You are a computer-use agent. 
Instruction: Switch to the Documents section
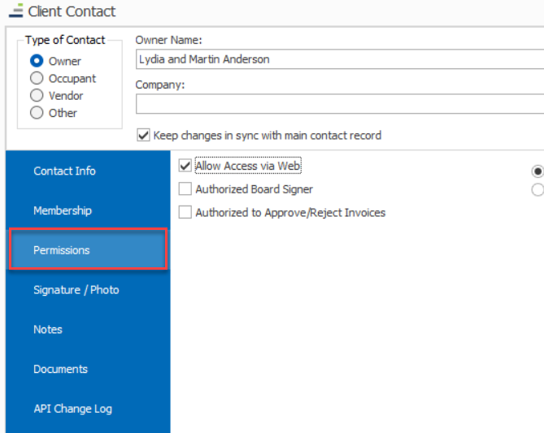click(x=88, y=369)
